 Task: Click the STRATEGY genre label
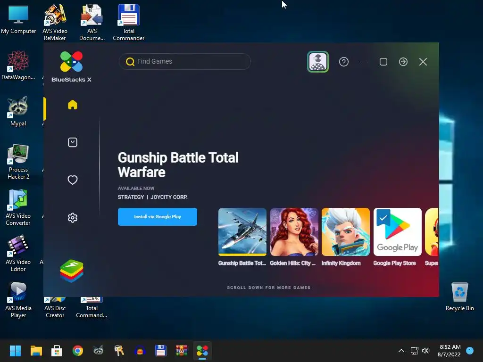pos(131,197)
